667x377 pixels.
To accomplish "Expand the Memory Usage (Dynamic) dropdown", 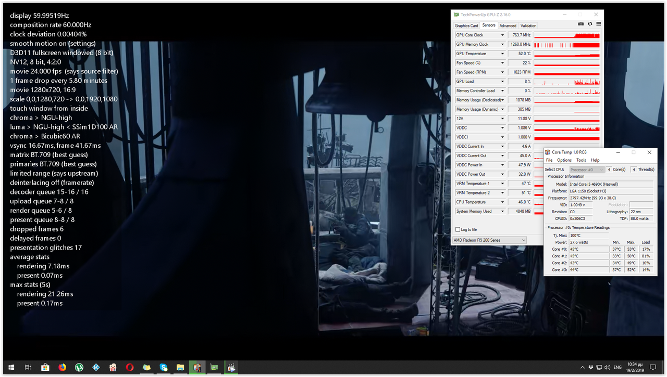I will (502, 109).
